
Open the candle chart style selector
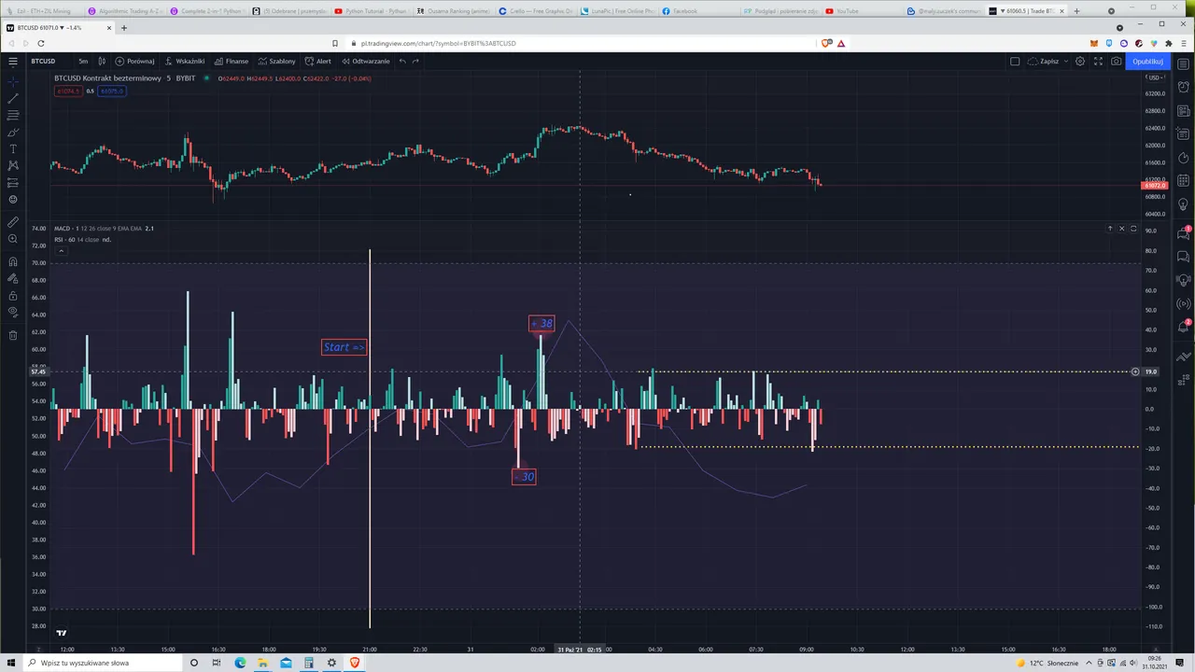tap(102, 61)
